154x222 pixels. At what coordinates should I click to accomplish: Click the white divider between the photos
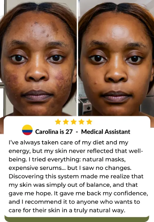pos(78,58)
